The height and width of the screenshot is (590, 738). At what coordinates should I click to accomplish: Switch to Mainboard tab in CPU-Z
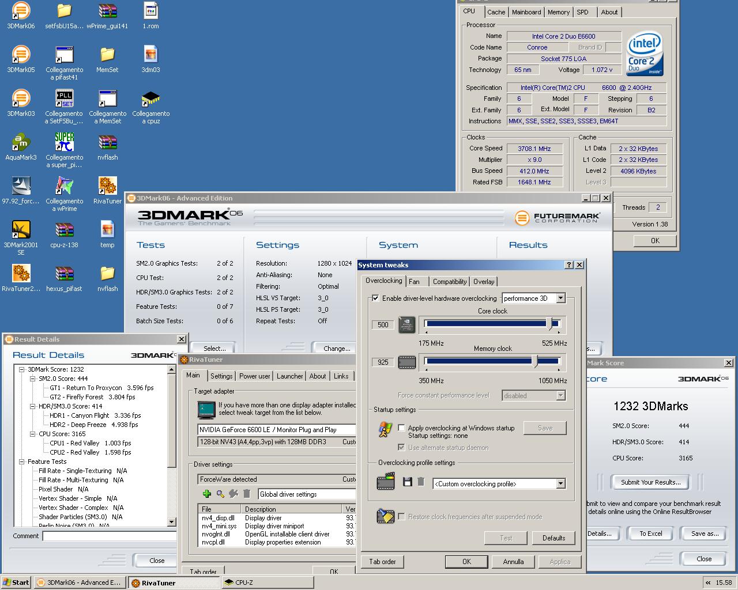pos(526,12)
